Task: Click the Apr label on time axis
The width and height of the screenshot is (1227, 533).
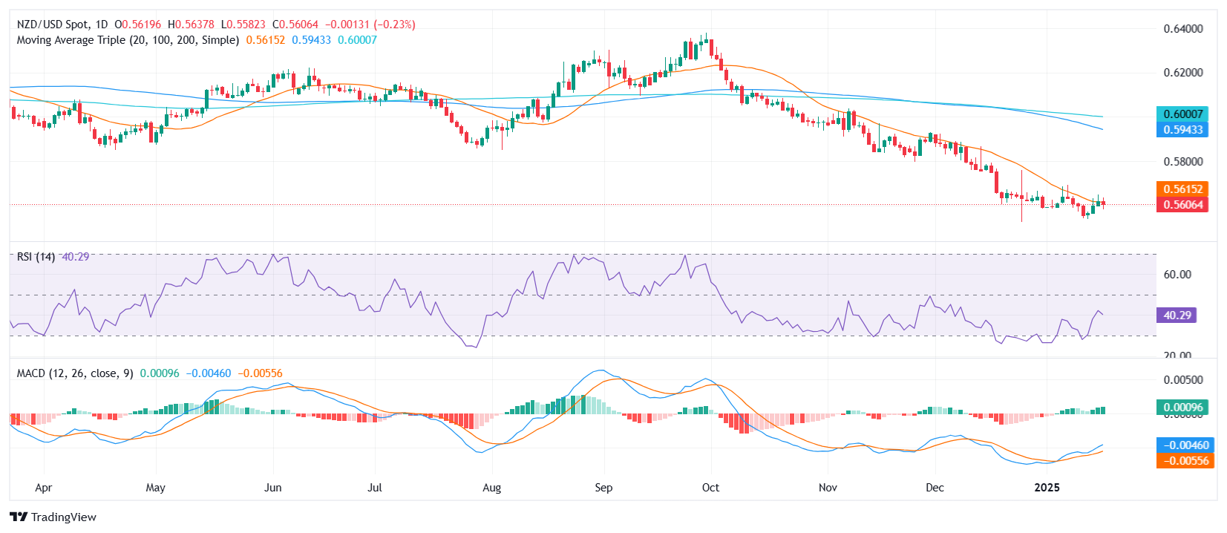Action: click(43, 488)
